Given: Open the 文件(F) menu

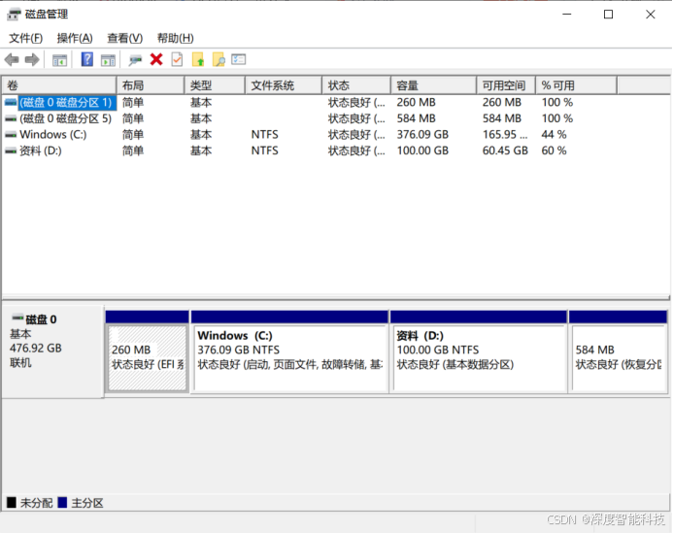Looking at the screenshot, I should (26, 38).
